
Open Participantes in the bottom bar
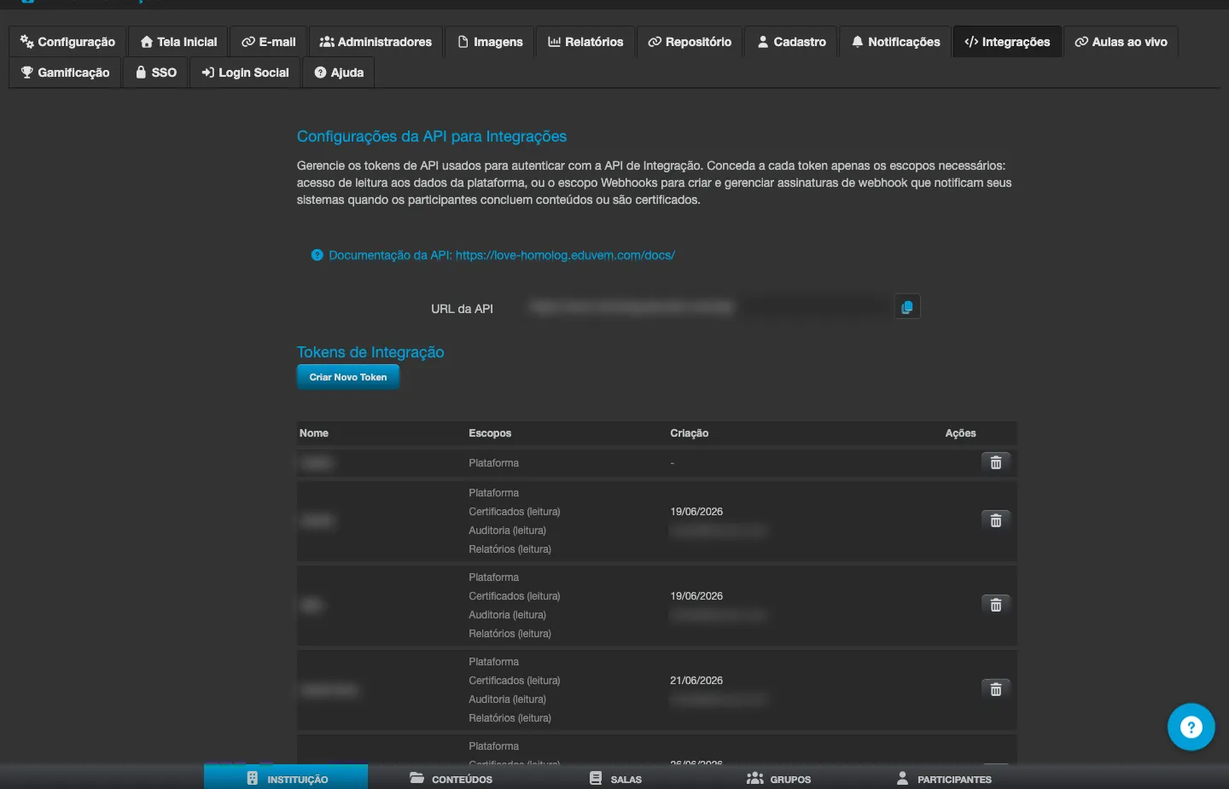944,778
